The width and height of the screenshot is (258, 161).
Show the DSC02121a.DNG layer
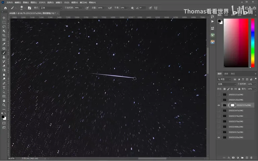pos(219,95)
